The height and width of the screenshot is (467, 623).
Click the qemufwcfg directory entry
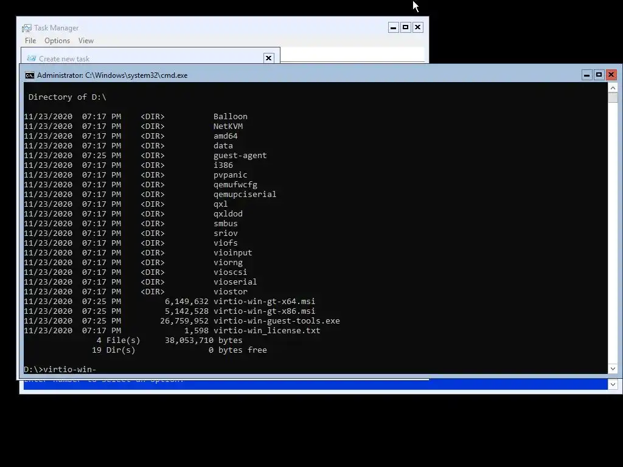click(235, 185)
